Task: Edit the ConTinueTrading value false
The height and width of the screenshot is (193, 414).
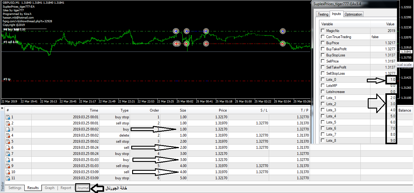Action: pyautogui.click(x=383, y=37)
